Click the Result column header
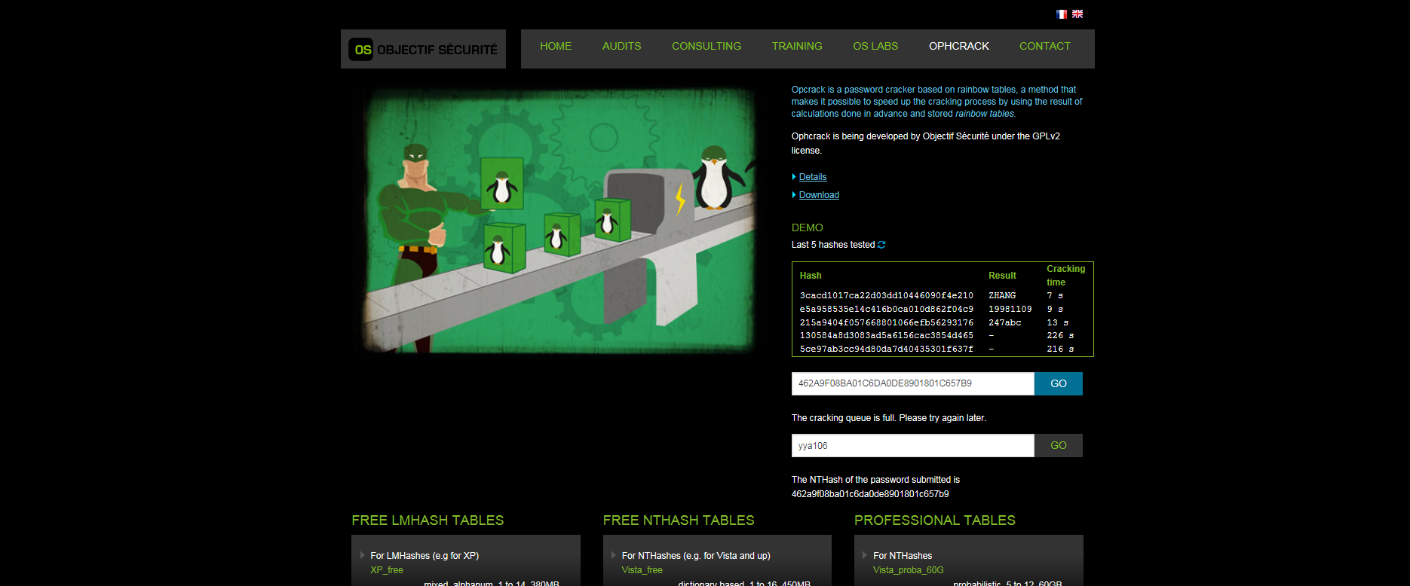This screenshot has width=1410, height=586. click(x=1002, y=276)
